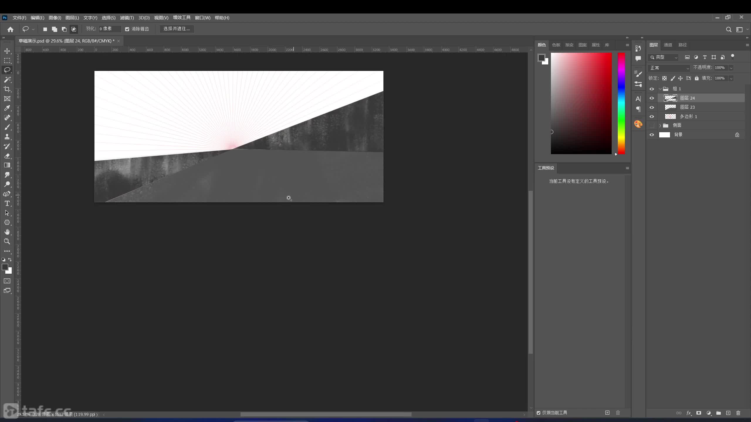Open the opacity 100% dropdown arrow
The image size is (751, 422).
tap(731, 68)
